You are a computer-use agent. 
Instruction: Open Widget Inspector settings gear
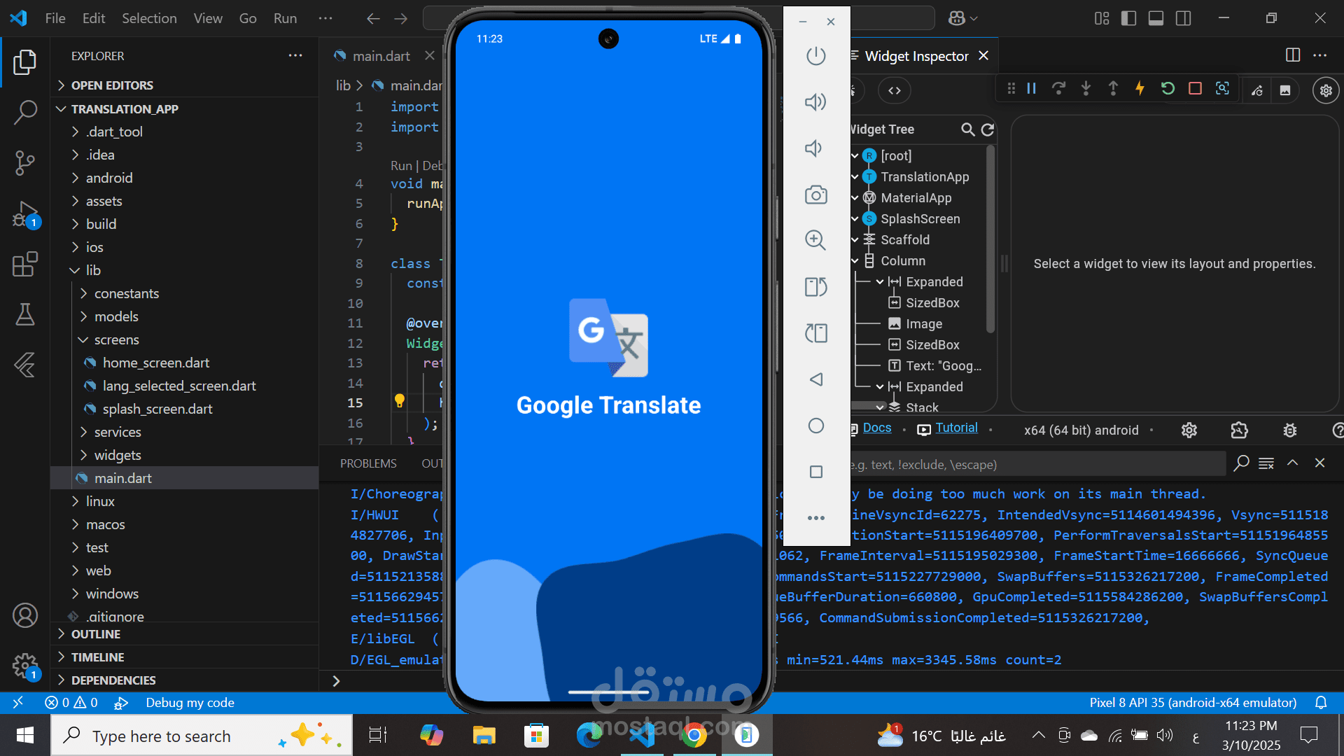coord(1326,90)
